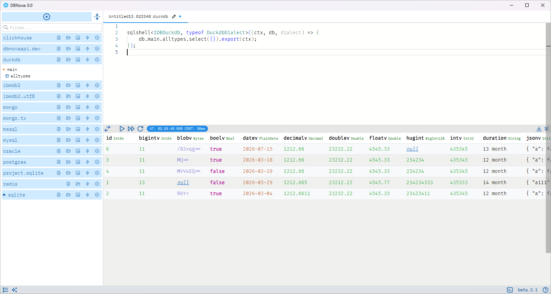Rename the tab using the pencil icon
Viewport: 551px width, 294px height.
tap(174, 16)
